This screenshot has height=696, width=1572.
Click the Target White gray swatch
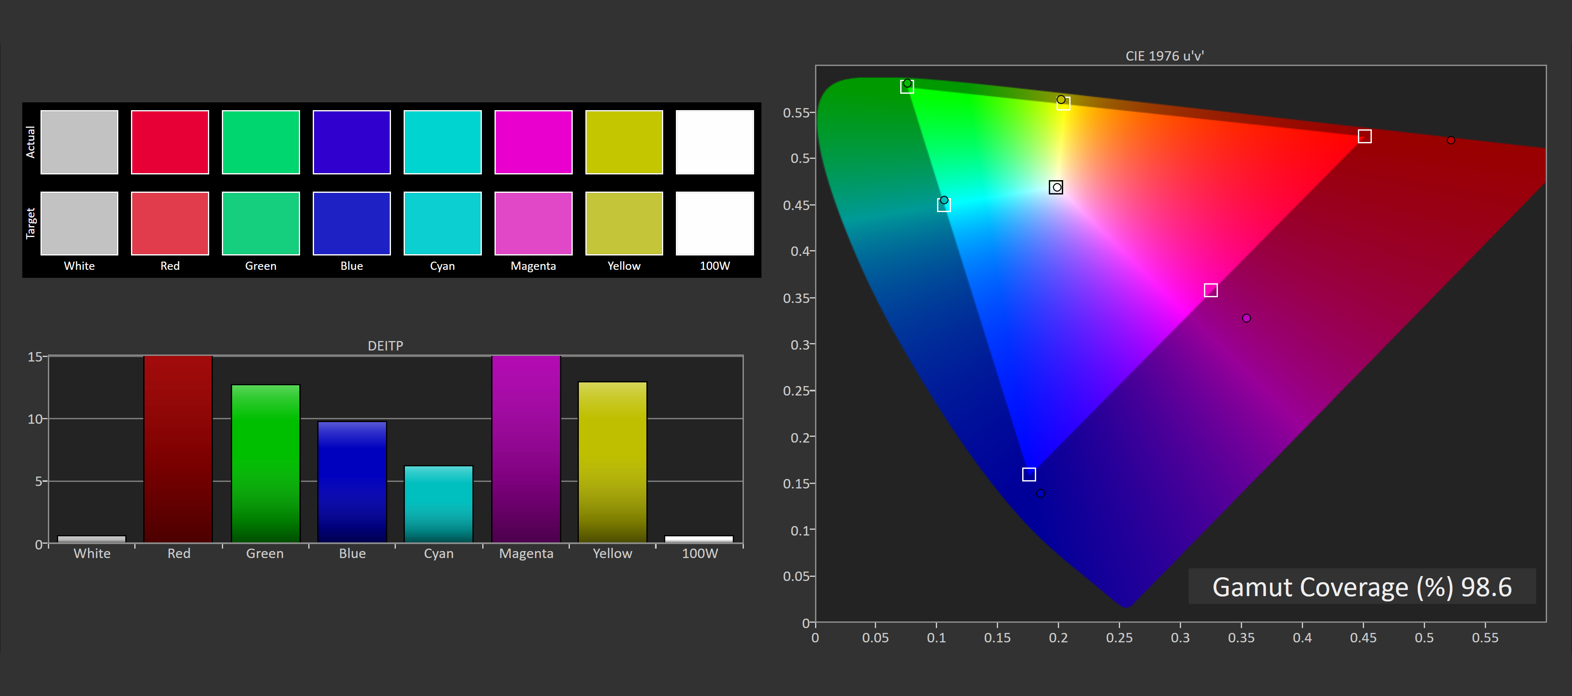(79, 223)
